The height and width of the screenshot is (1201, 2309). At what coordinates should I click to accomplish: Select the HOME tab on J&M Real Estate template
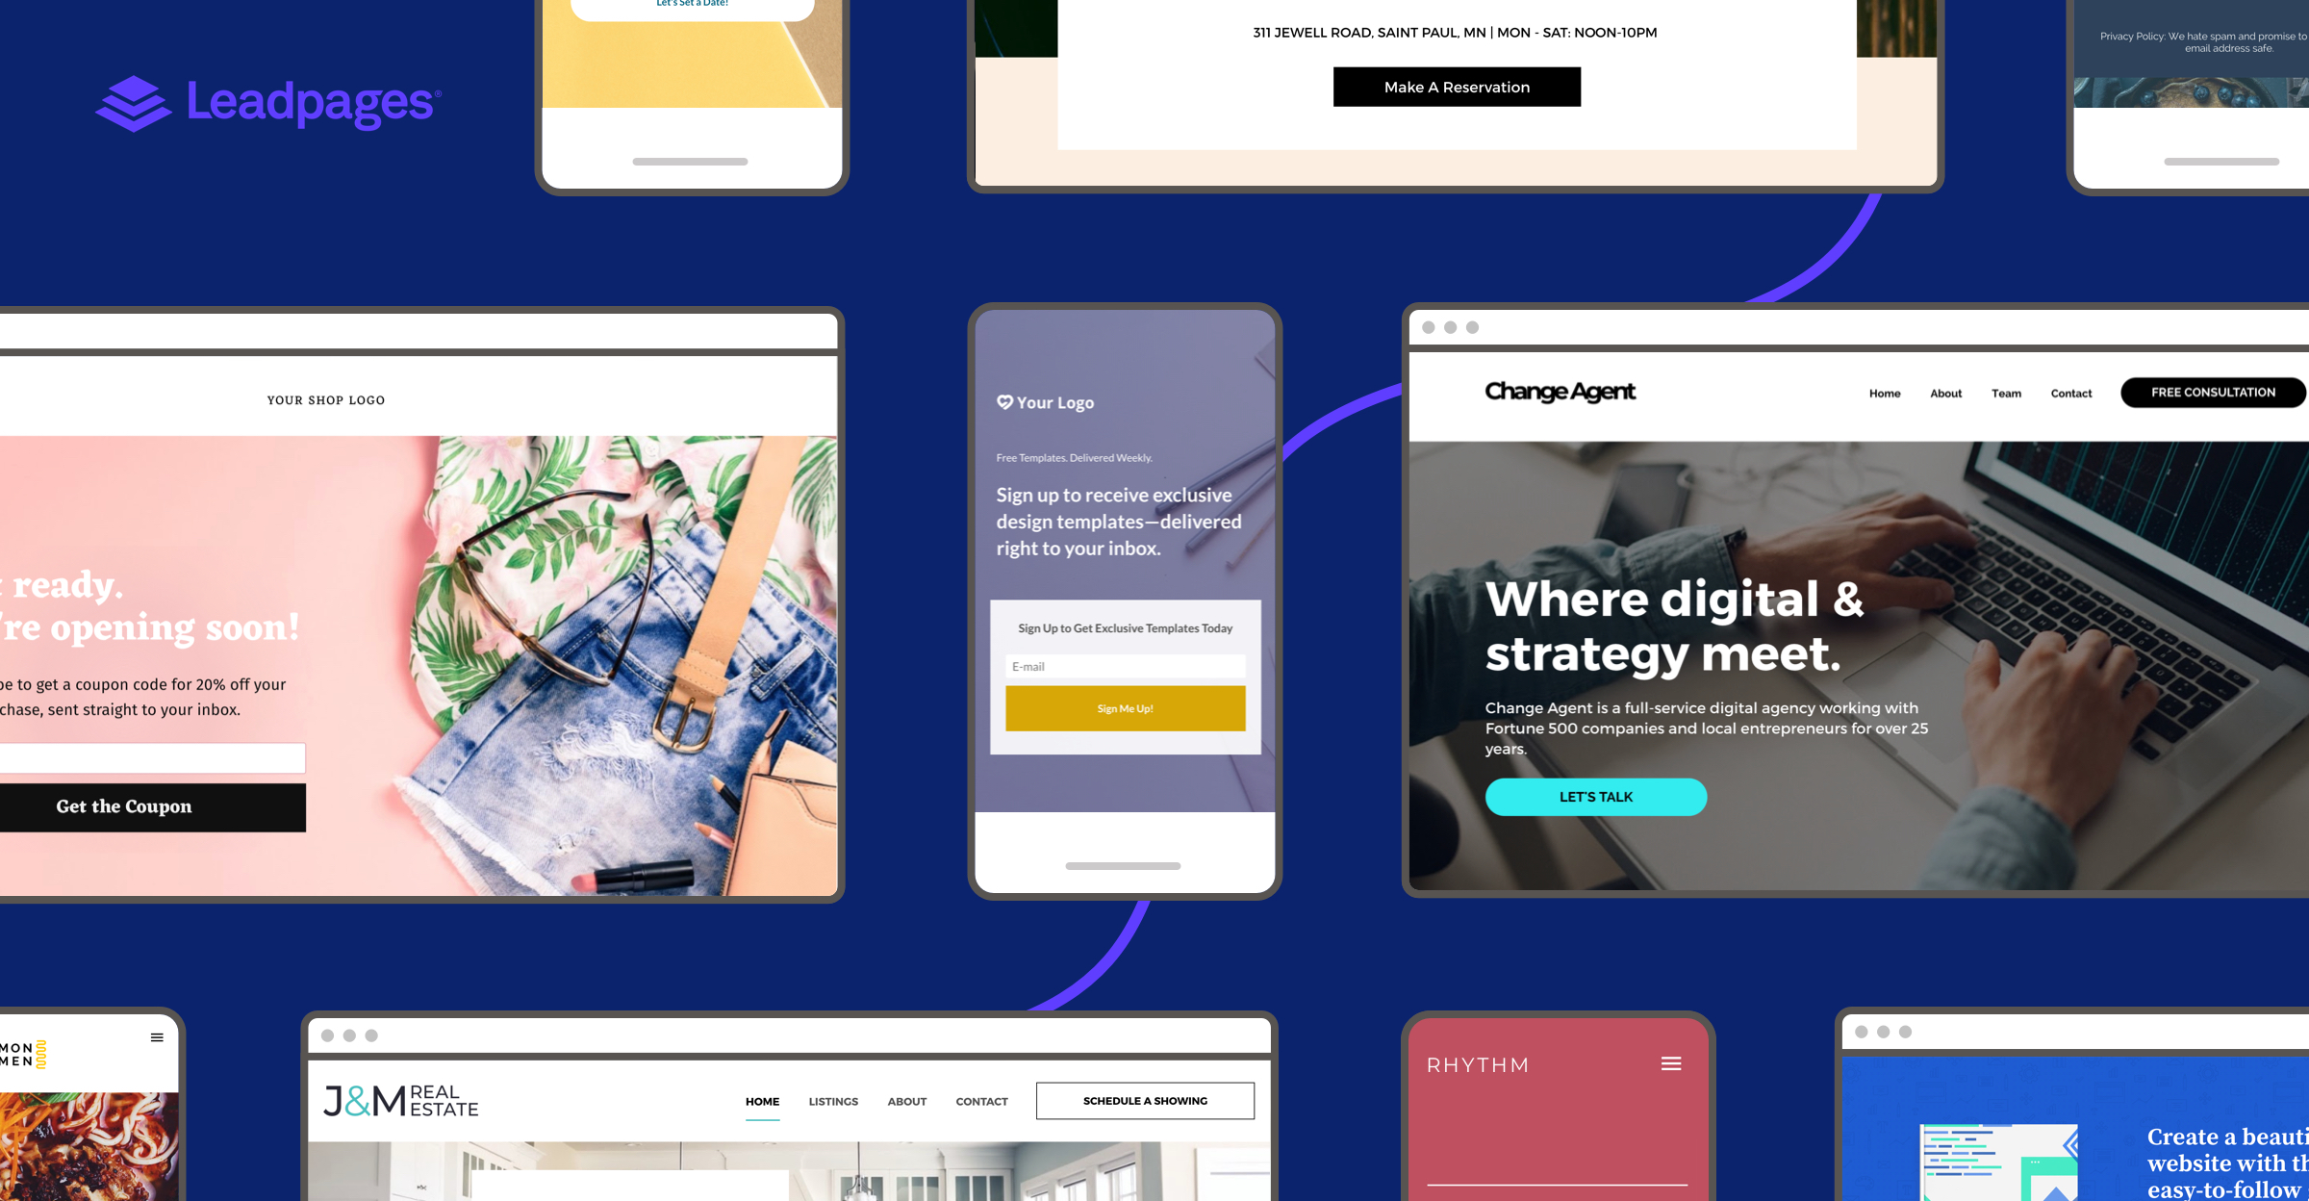click(760, 1100)
